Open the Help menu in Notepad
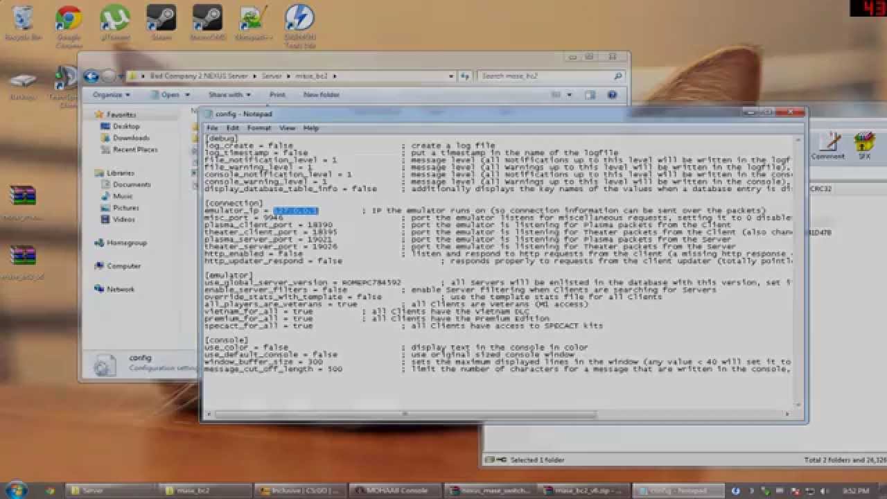The image size is (887, 499). pos(310,128)
